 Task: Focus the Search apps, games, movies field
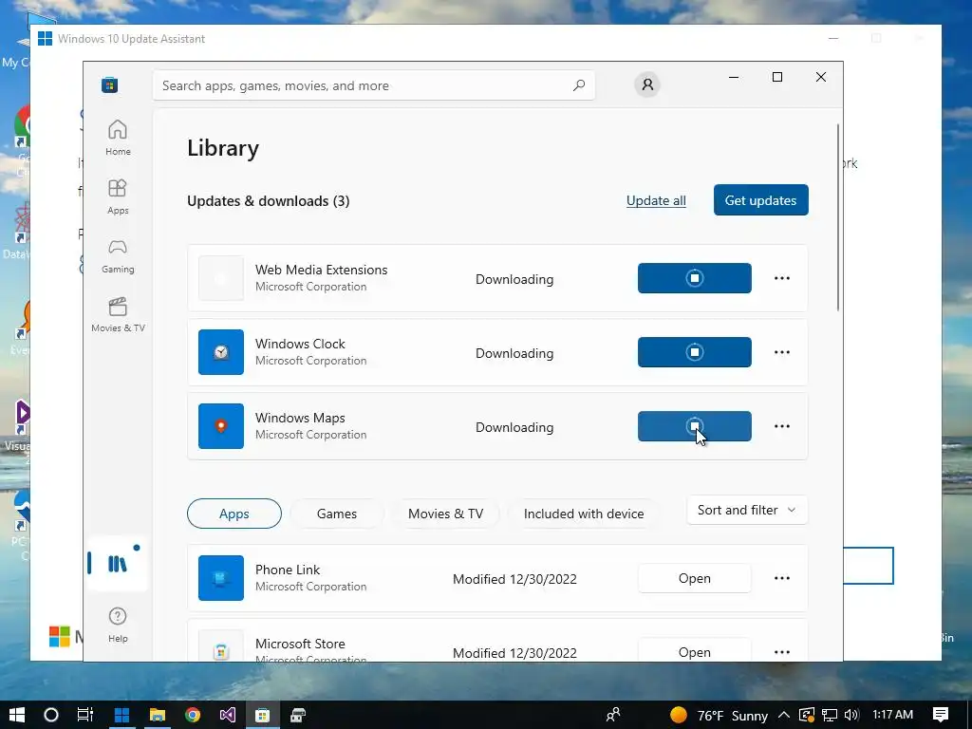tap(374, 85)
